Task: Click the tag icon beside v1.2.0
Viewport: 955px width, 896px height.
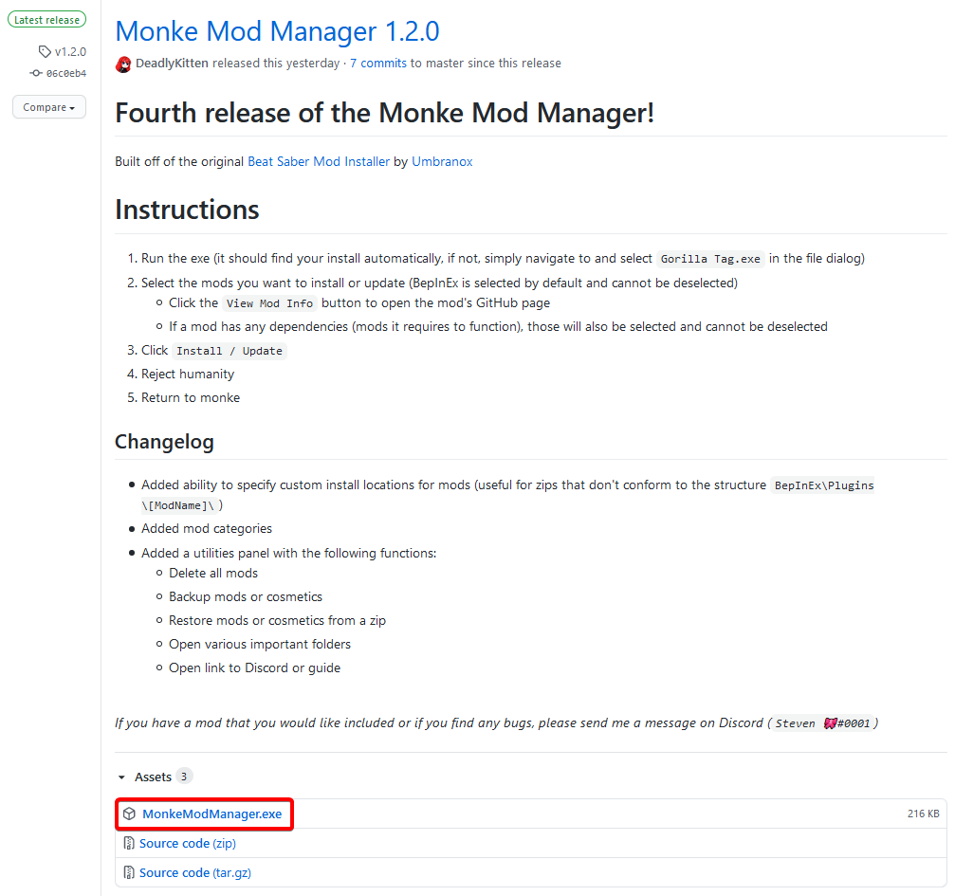Action: click(45, 52)
